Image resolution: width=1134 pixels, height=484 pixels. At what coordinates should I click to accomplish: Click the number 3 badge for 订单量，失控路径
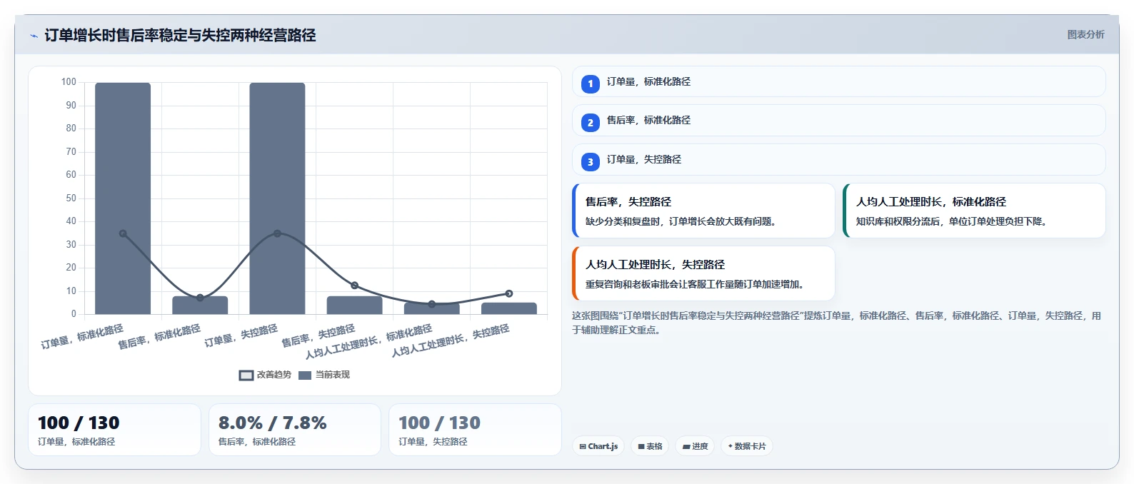click(x=591, y=162)
